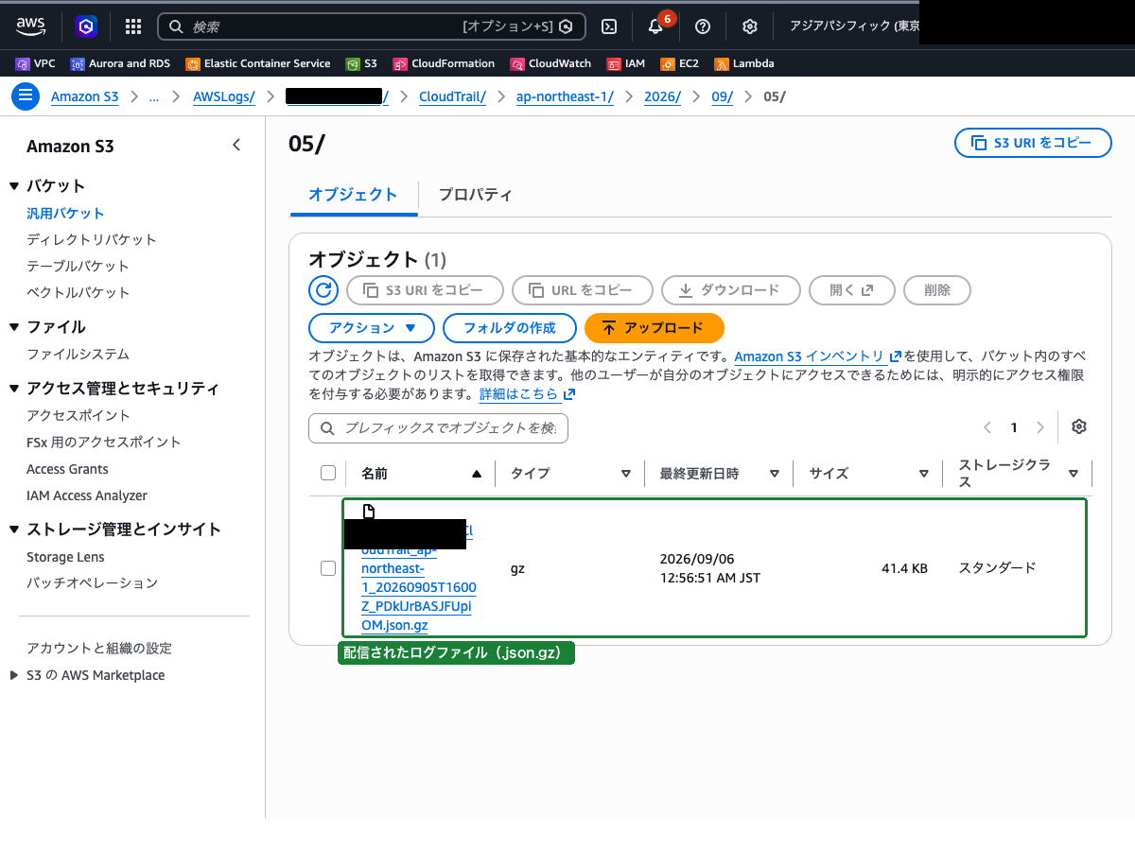
Task: Expand the breadcrumb ellipsis
Action: tap(154, 96)
